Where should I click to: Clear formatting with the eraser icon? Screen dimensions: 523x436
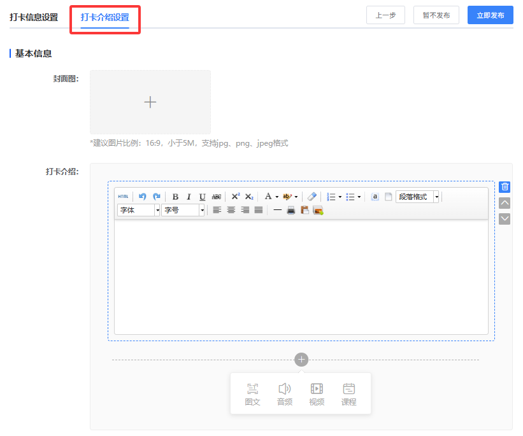pyautogui.click(x=312, y=197)
